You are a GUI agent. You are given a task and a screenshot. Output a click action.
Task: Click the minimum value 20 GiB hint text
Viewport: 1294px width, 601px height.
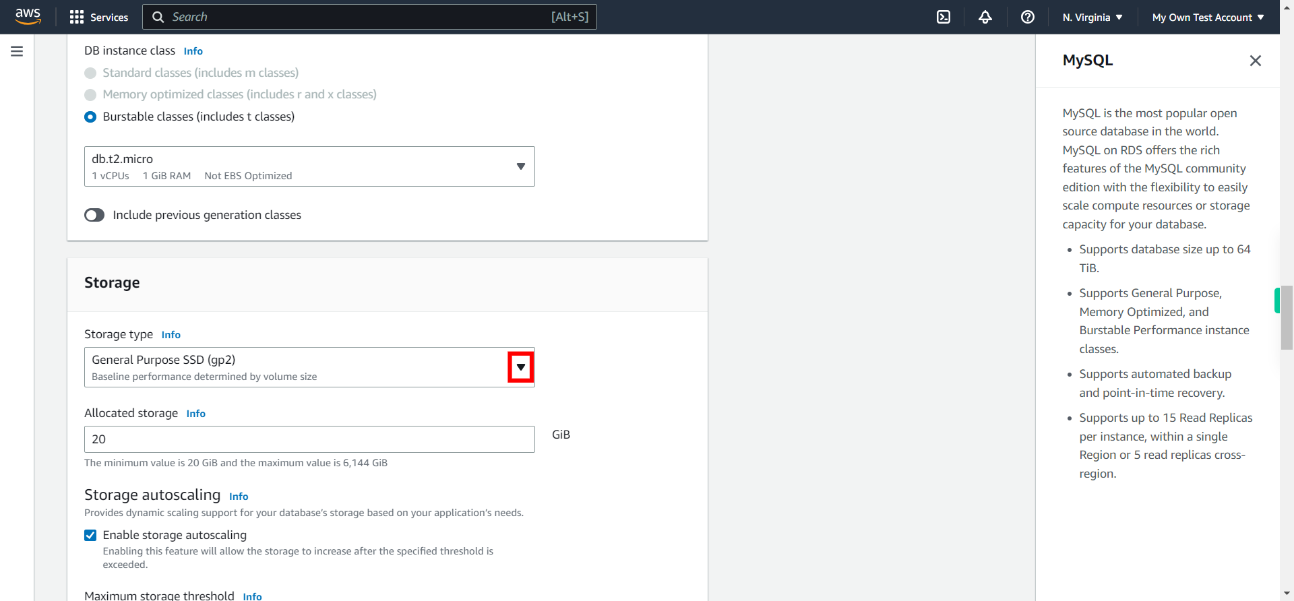(236, 463)
